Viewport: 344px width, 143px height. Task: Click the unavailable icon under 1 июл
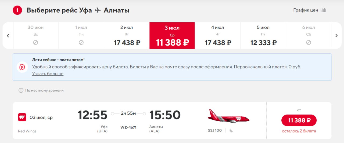pos(81,42)
